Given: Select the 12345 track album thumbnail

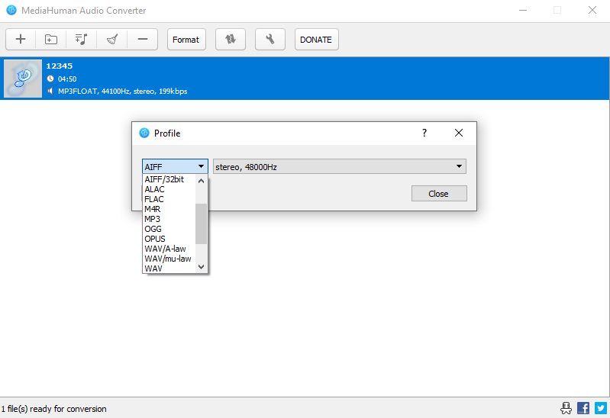Looking at the screenshot, I should coord(23,79).
